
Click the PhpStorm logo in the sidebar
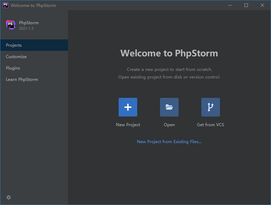tap(11, 25)
